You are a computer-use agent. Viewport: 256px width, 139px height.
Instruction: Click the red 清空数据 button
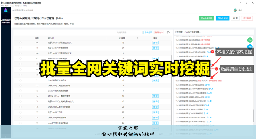[x=247, y=18]
